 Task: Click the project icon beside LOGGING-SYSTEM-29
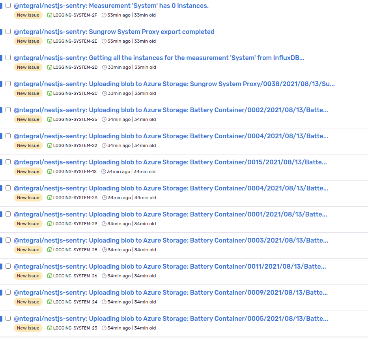pyautogui.click(x=50, y=224)
